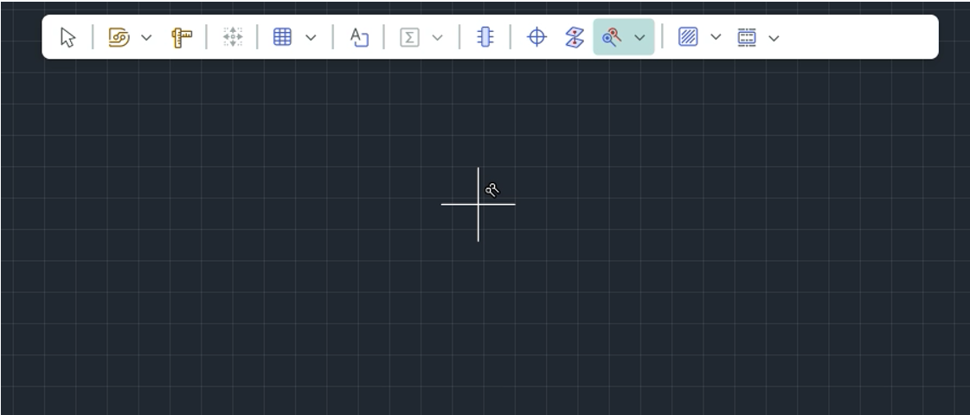Click the greyed move-arrows tool
970x415 pixels.
click(x=233, y=37)
